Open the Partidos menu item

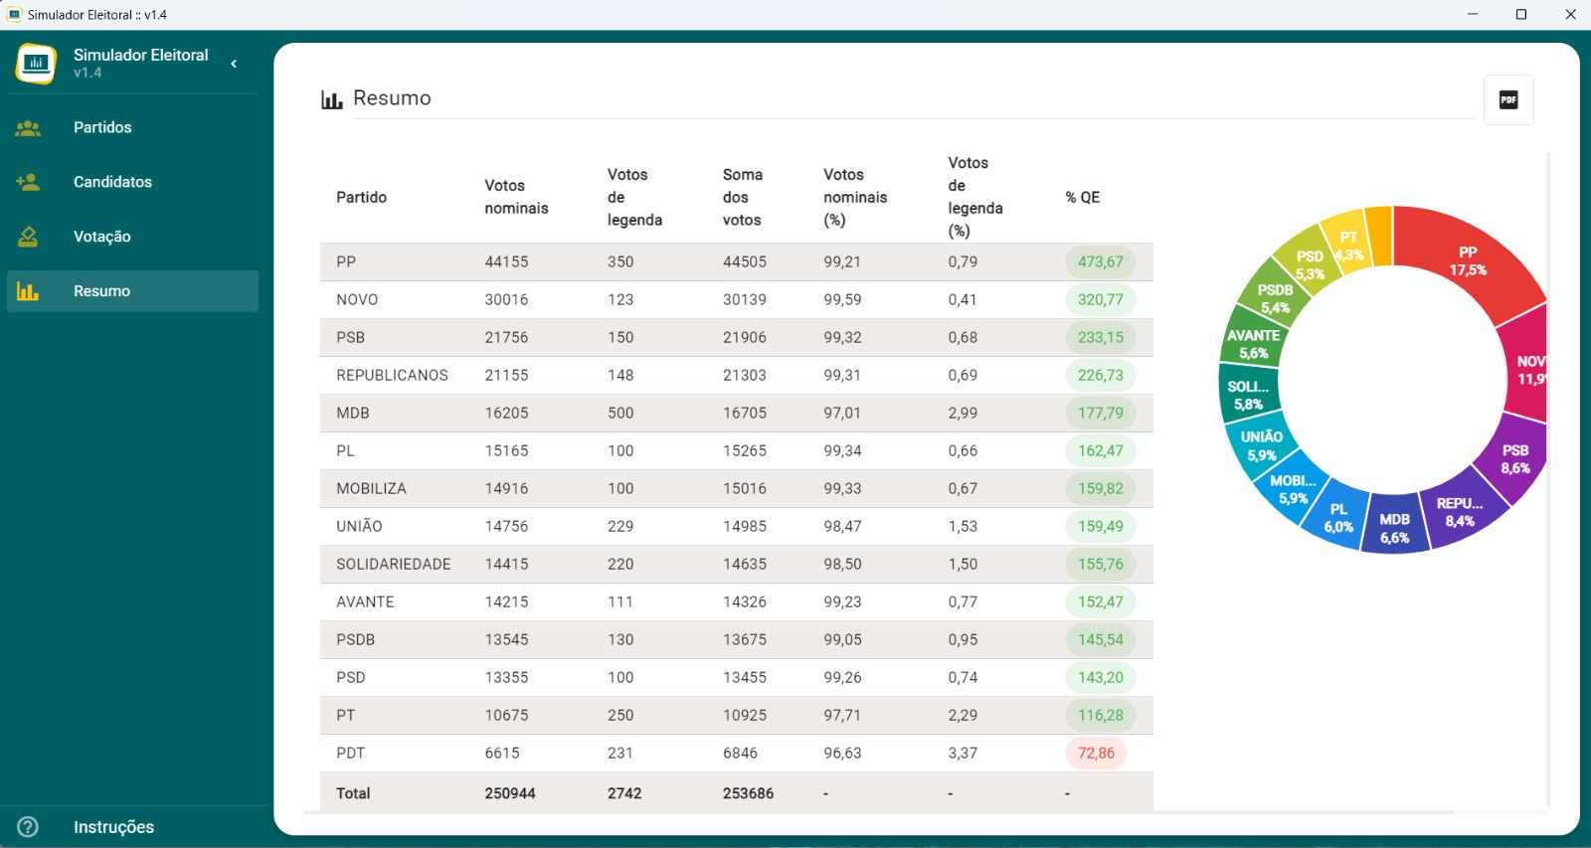tap(102, 128)
